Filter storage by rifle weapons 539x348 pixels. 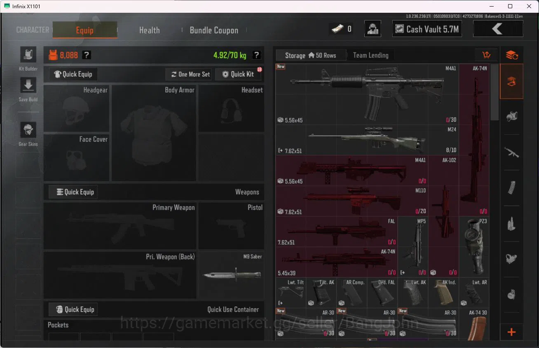point(511,152)
